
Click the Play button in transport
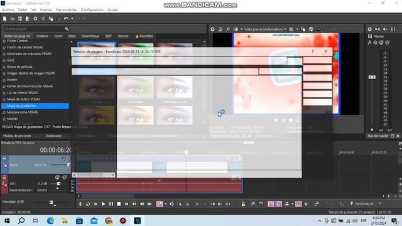click(103, 204)
